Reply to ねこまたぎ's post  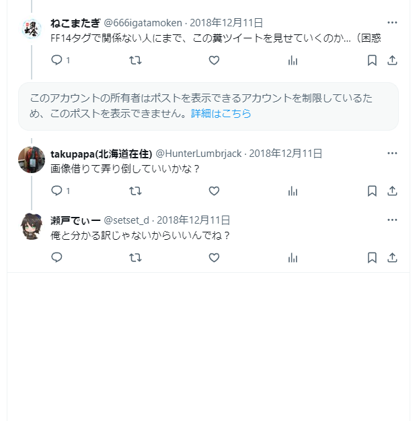point(57,60)
